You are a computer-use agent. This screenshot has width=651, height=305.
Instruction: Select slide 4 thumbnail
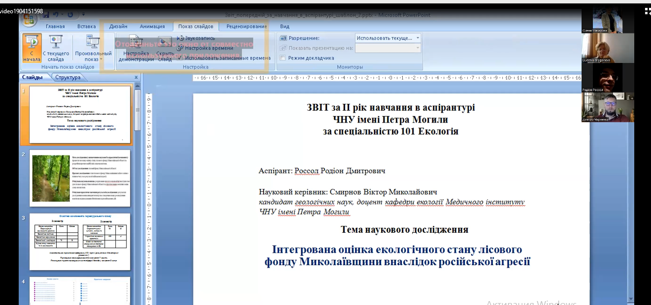(x=80, y=291)
